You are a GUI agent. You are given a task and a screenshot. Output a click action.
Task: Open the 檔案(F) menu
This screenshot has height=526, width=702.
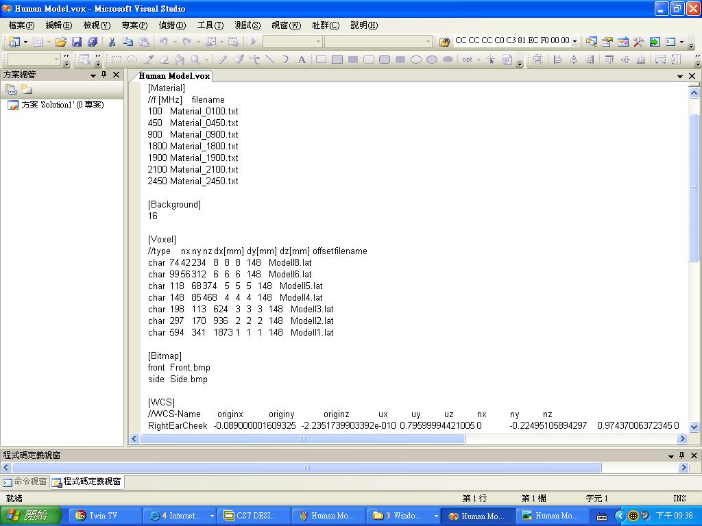pos(21,25)
